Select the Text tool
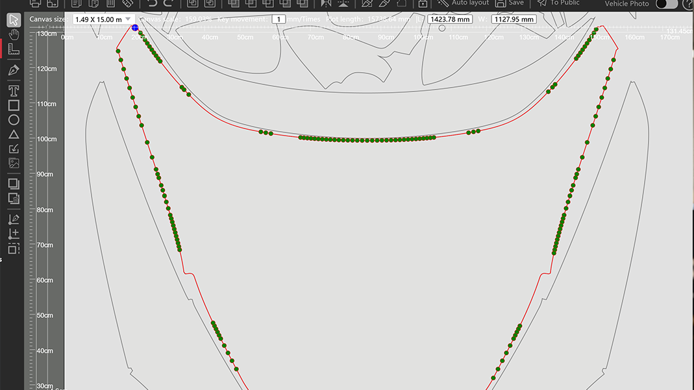The image size is (694, 390). click(14, 90)
